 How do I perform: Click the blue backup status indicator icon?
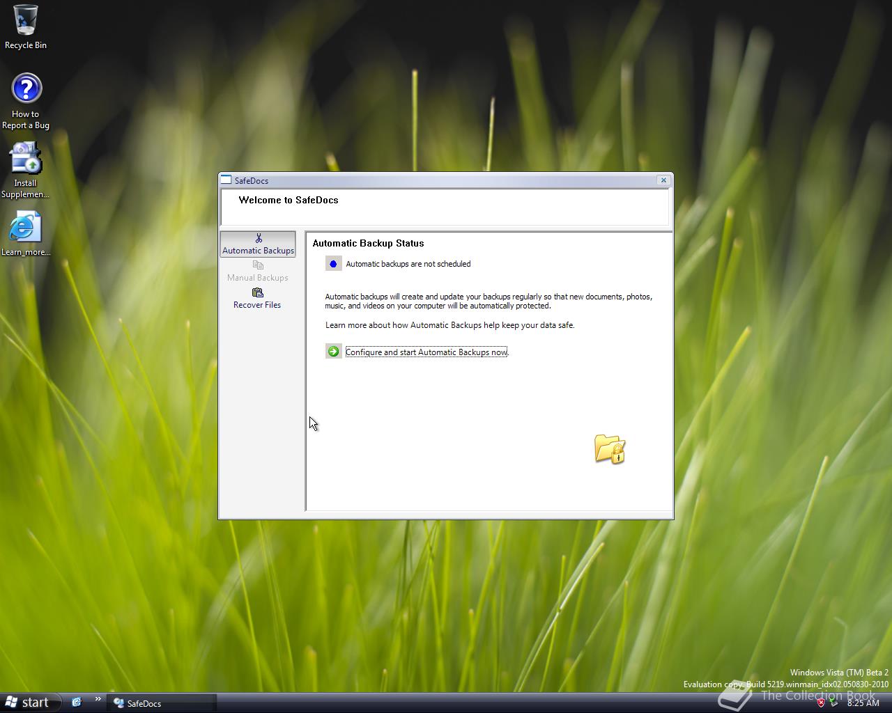coord(333,264)
